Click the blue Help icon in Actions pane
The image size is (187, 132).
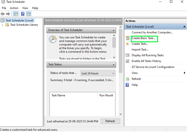click(x=128, y=85)
